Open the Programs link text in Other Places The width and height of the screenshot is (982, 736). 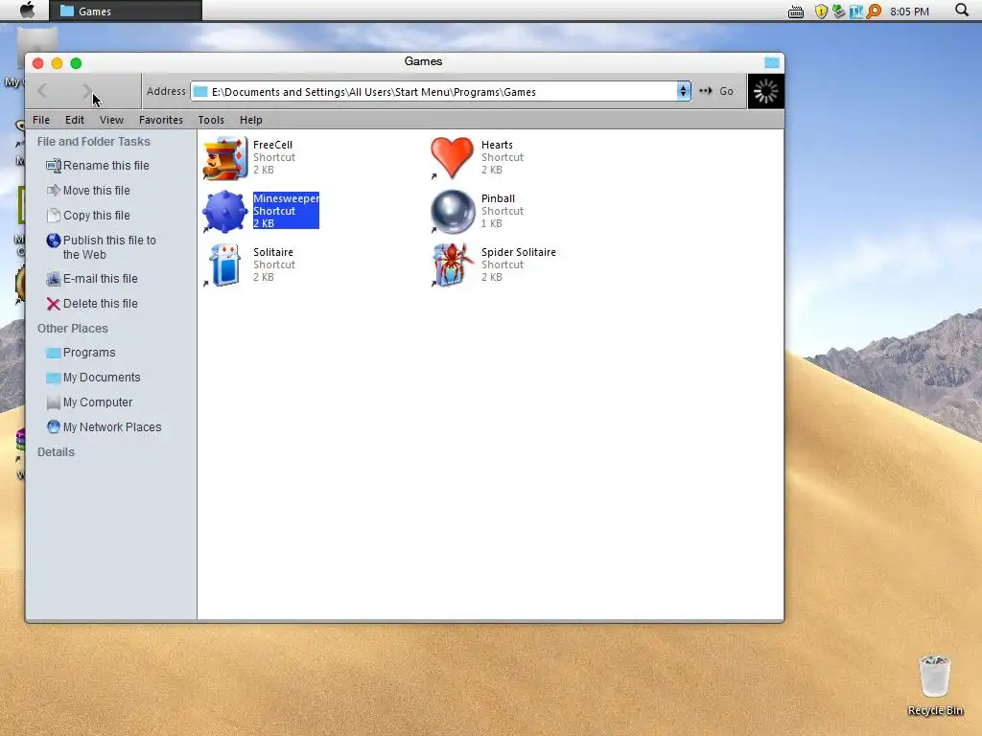[x=89, y=353]
